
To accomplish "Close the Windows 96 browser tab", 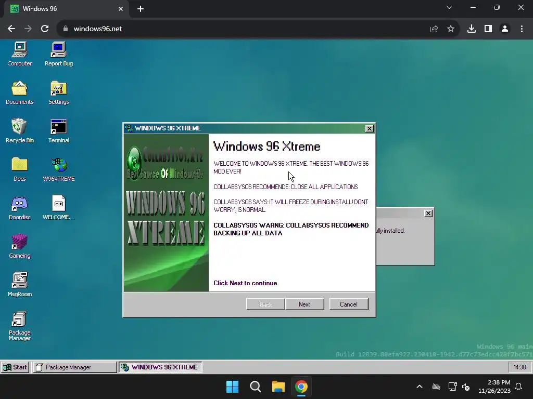I will coord(121,9).
